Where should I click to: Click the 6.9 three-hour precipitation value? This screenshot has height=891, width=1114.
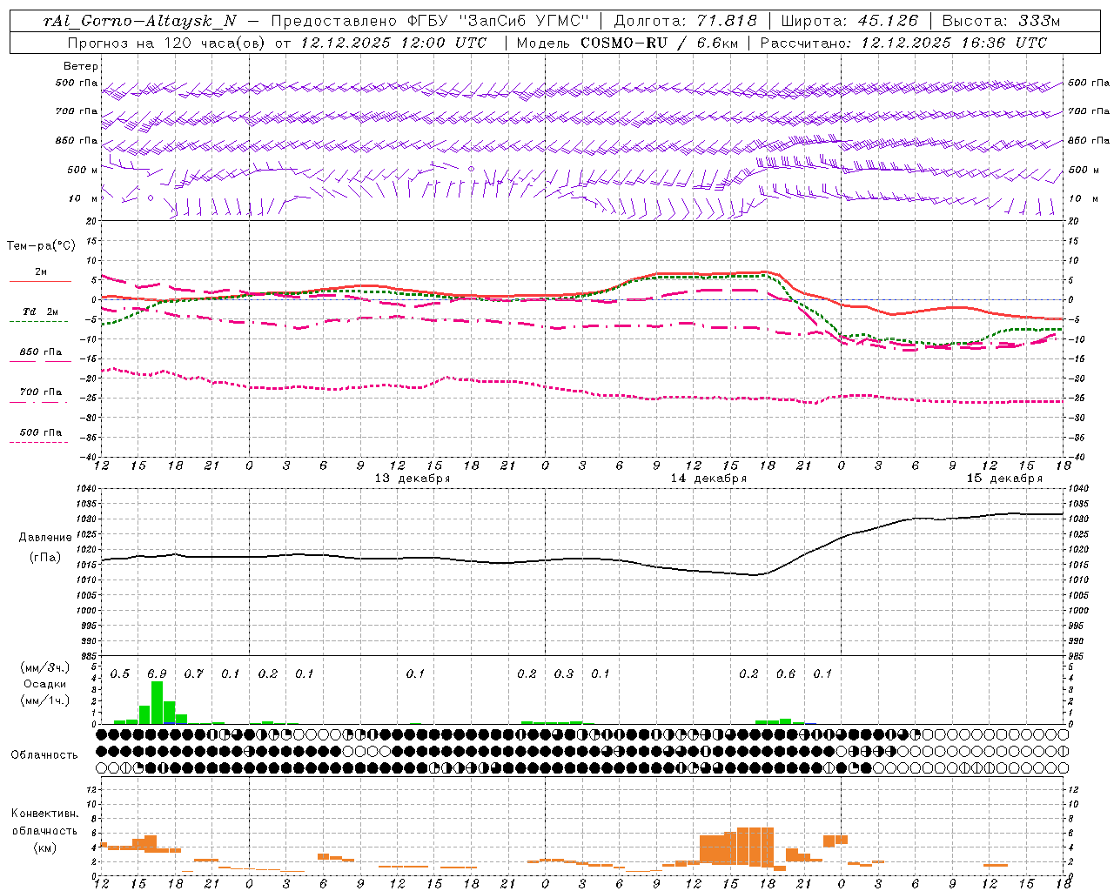[x=157, y=673]
